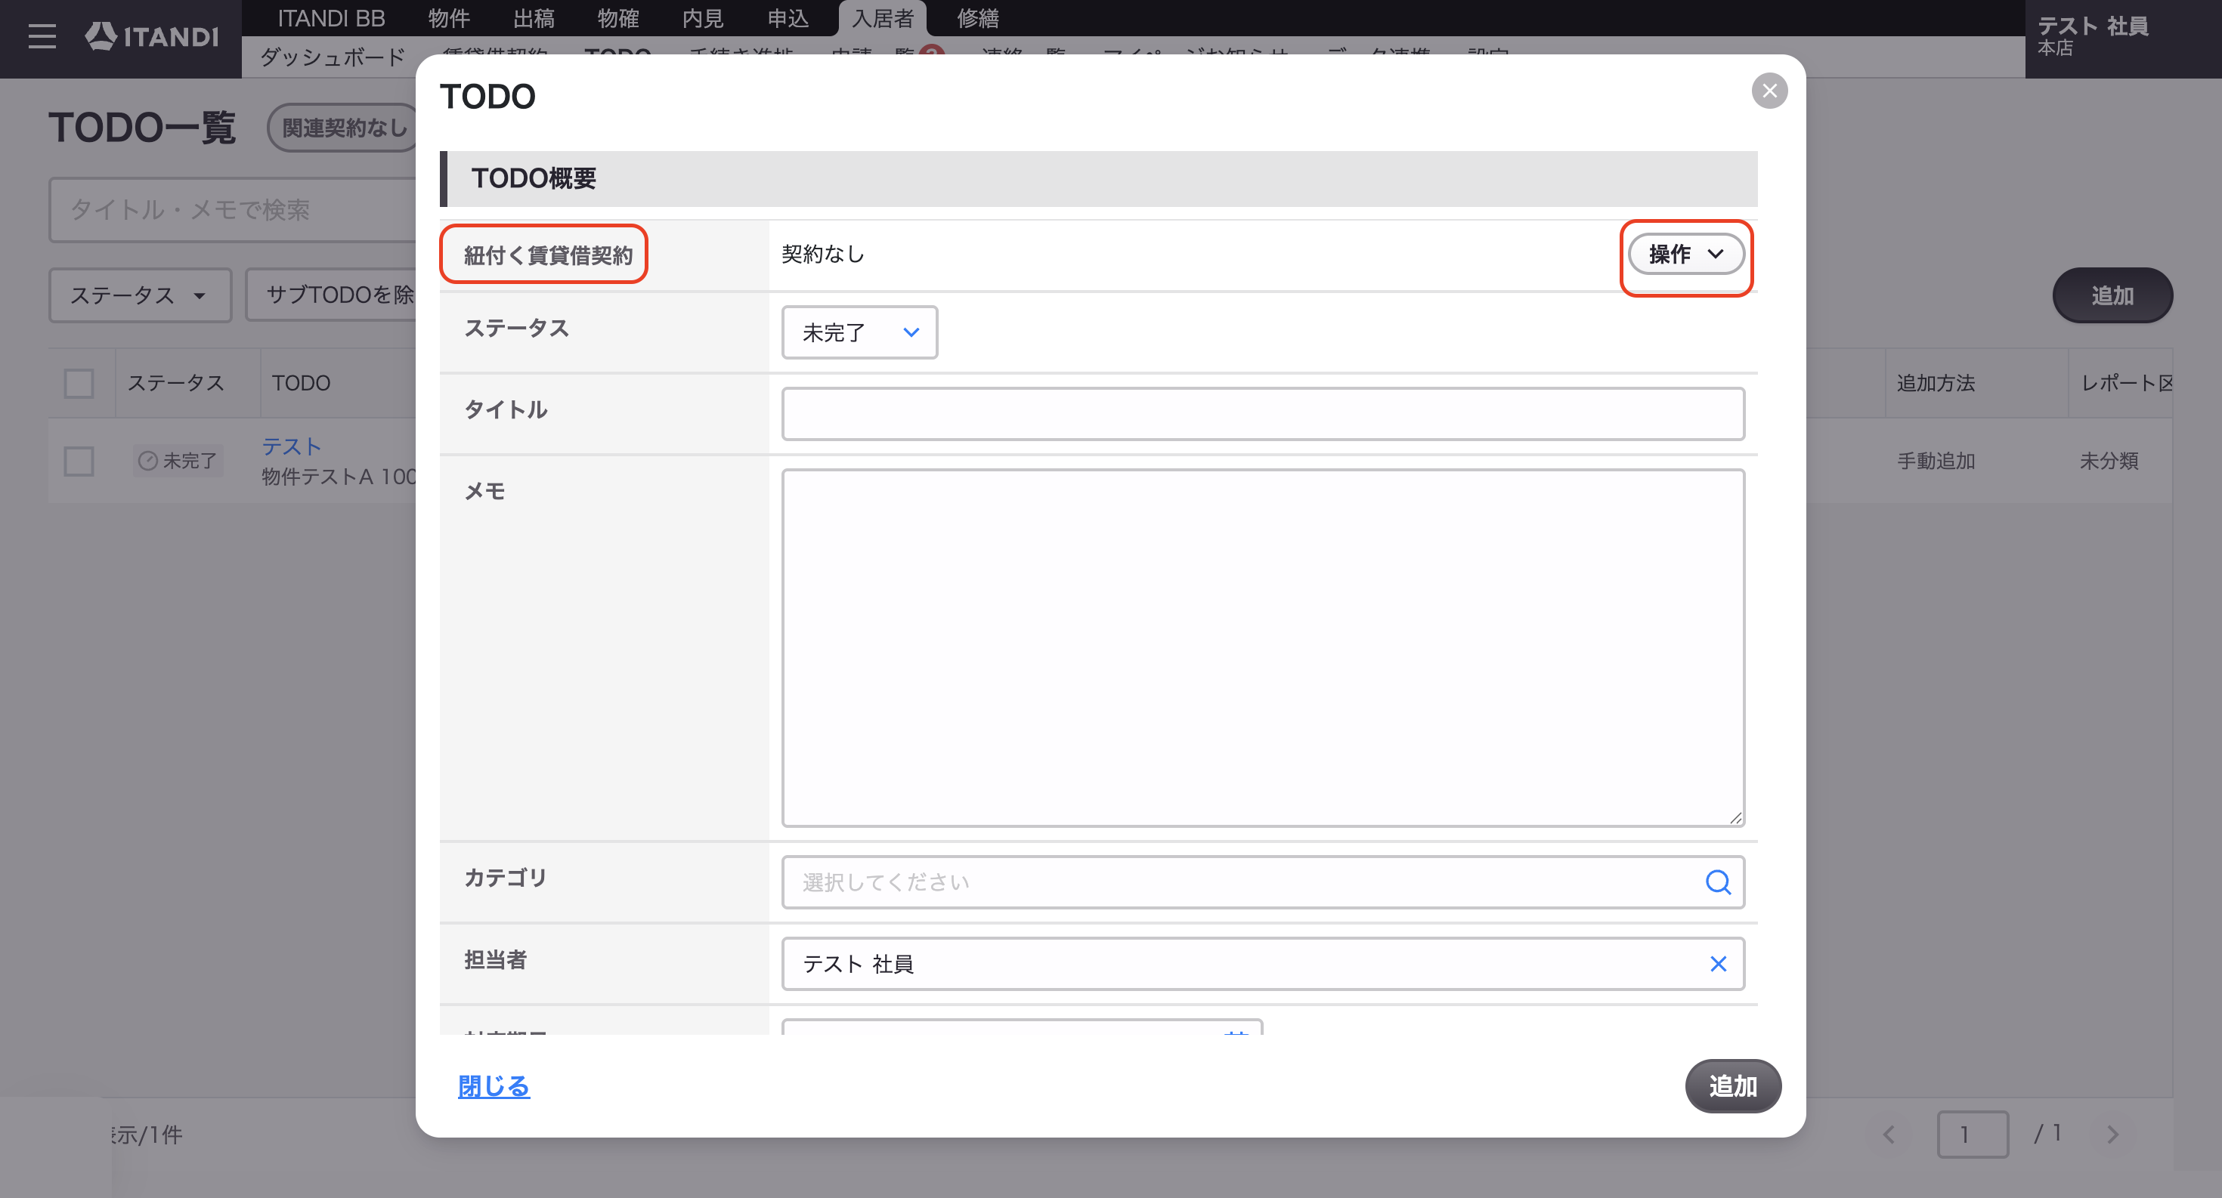Open the 未完了 status dropdown in dialog
2222x1198 pixels.
(859, 332)
